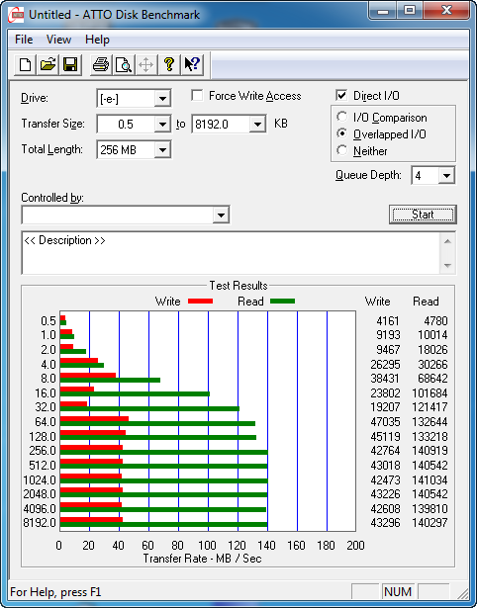This screenshot has height=608, width=477.
Task: Click the Open folder toolbar icon
Action: 48,64
